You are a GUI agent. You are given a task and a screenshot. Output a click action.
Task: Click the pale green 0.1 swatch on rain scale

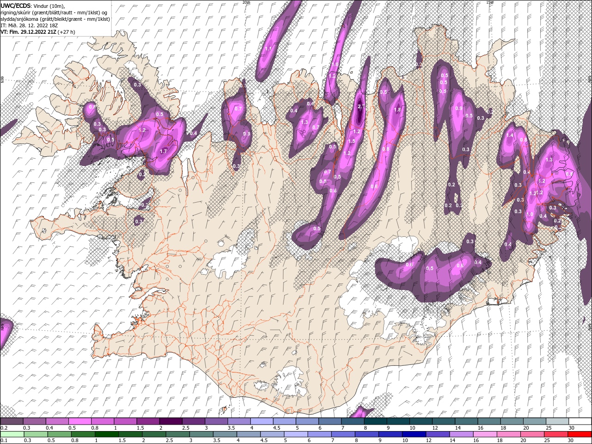click(12, 434)
